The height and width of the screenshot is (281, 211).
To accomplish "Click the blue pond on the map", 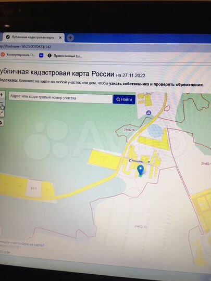I will pos(155,130).
